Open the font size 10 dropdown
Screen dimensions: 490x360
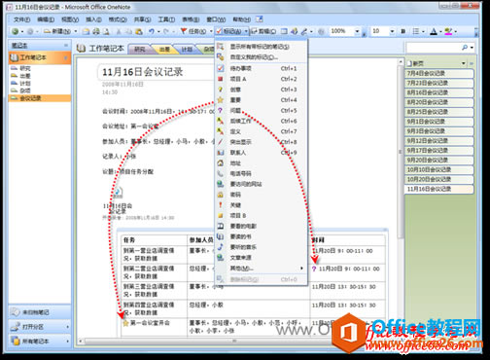click(392, 31)
